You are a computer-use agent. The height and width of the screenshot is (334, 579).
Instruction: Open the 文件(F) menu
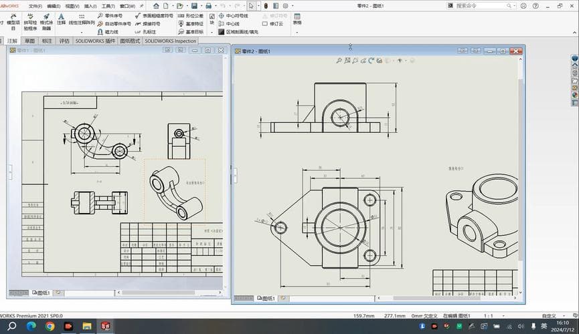35,6
